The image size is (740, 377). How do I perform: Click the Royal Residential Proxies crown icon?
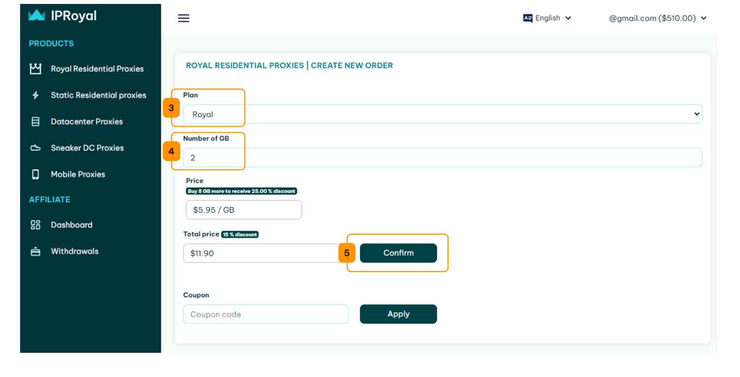click(36, 69)
